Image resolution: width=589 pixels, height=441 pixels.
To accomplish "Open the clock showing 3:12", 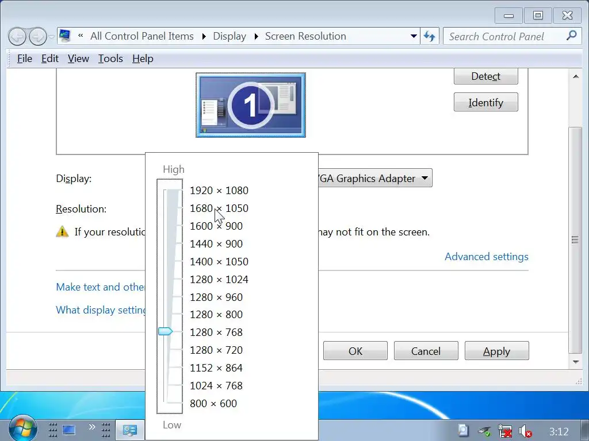I will point(559,431).
